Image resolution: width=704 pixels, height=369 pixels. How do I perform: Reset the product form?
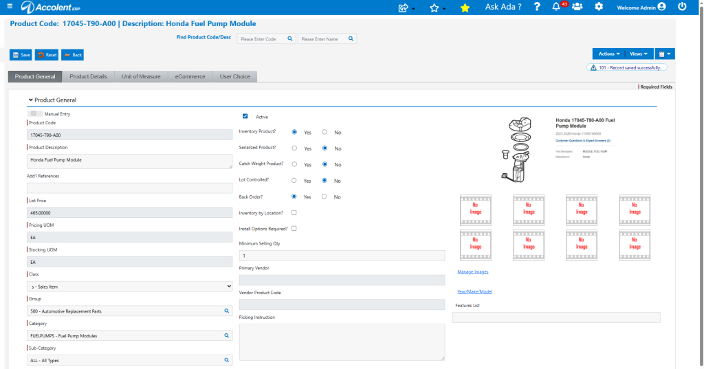pyautogui.click(x=47, y=55)
